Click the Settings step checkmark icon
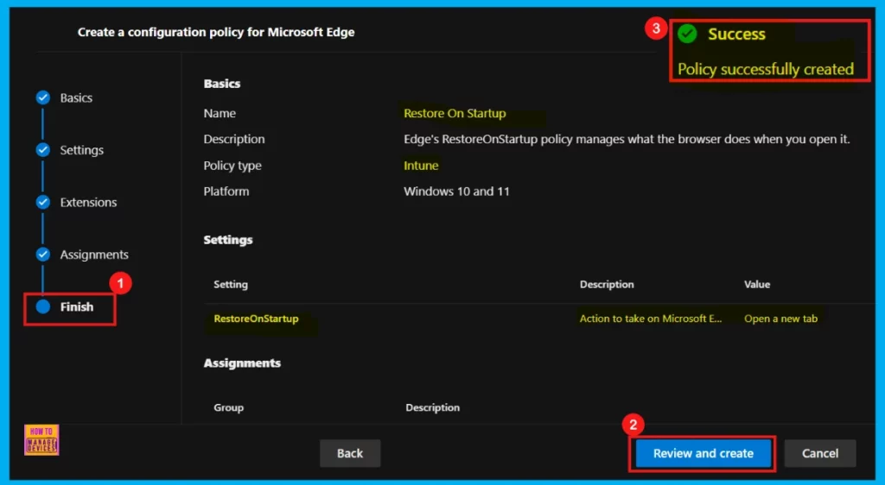The image size is (885, 485). [43, 150]
